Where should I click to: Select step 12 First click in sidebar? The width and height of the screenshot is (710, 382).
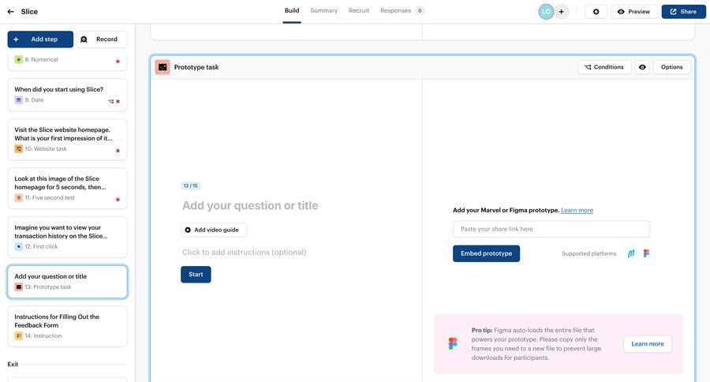pos(67,237)
